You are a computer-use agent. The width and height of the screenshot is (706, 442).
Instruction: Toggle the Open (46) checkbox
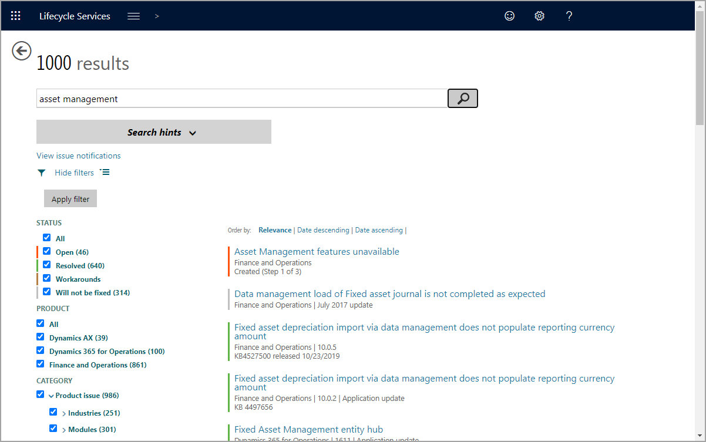(46, 251)
